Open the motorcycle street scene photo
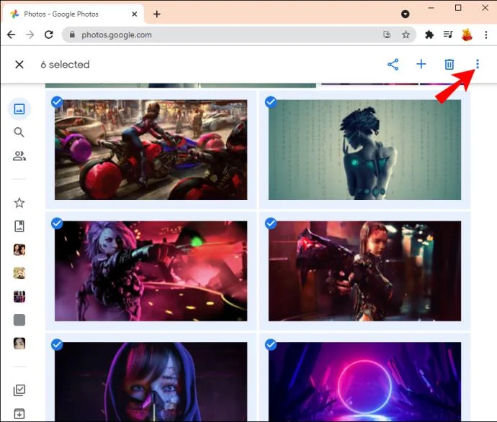Viewport: 497px width, 422px height. coord(151,150)
